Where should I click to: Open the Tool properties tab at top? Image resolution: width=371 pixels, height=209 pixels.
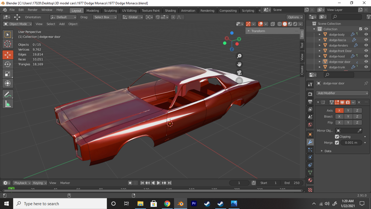tap(310, 84)
